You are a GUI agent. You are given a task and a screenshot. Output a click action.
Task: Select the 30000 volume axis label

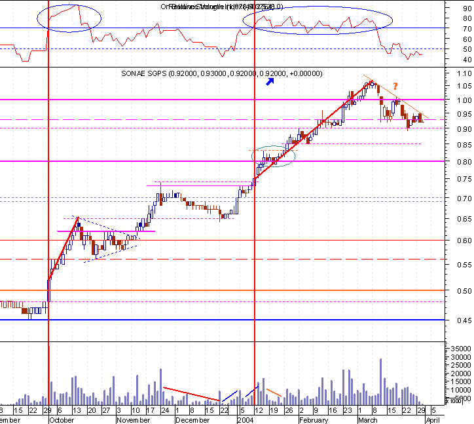[461, 357]
